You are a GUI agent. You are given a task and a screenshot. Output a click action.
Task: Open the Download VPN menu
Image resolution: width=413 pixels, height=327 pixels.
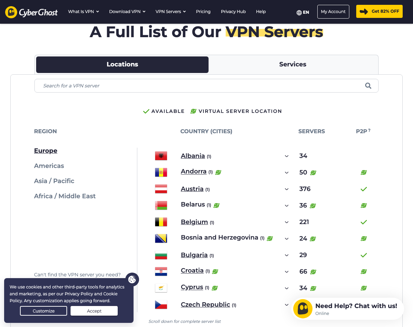pyautogui.click(x=127, y=11)
